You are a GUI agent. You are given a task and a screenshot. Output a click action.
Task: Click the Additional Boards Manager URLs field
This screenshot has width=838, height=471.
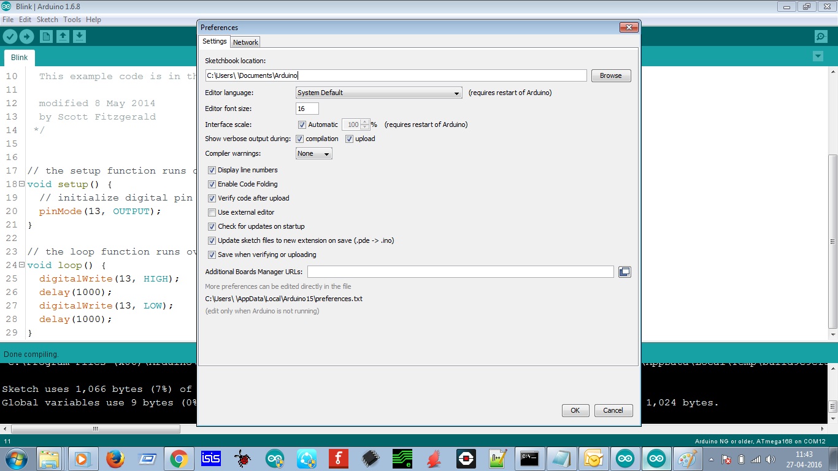click(460, 272)
